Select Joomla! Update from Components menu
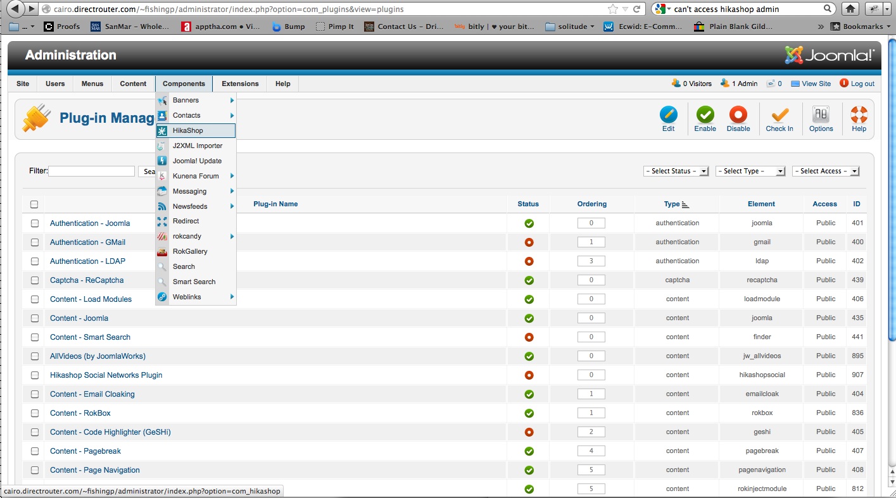The height and width of the screenshot is (498, 896). [196, 161]
